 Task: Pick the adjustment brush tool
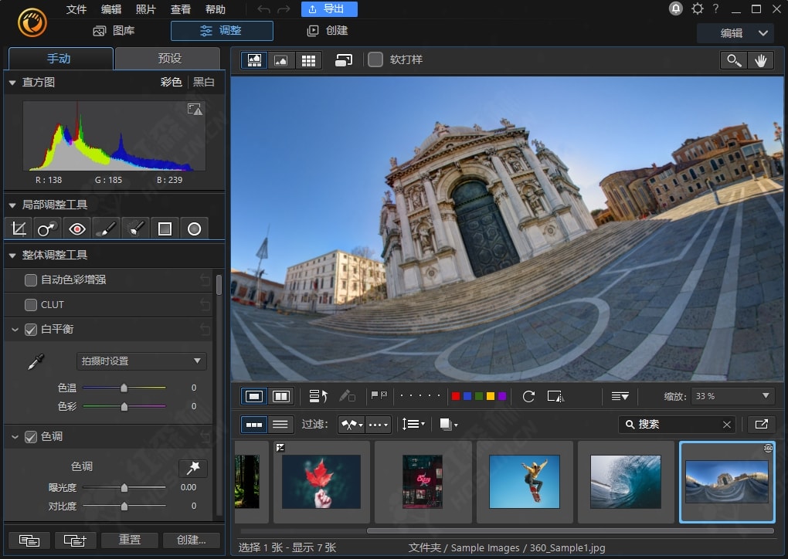pos(106,229)
